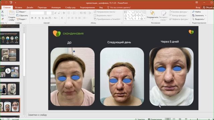Toggle underline Ч formatting
Image resolution: width=214 pixels, height=120 pixels.
[x=39, y=18]
